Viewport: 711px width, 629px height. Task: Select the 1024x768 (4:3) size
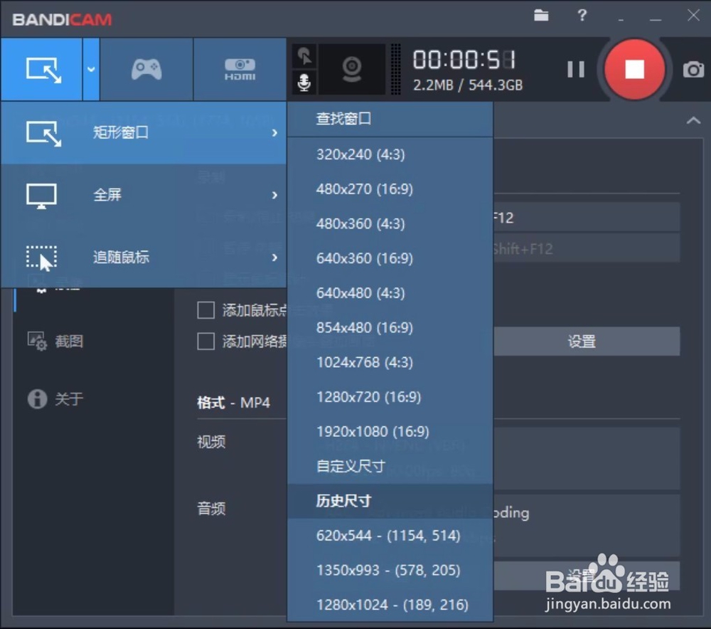tap(390, 362)
